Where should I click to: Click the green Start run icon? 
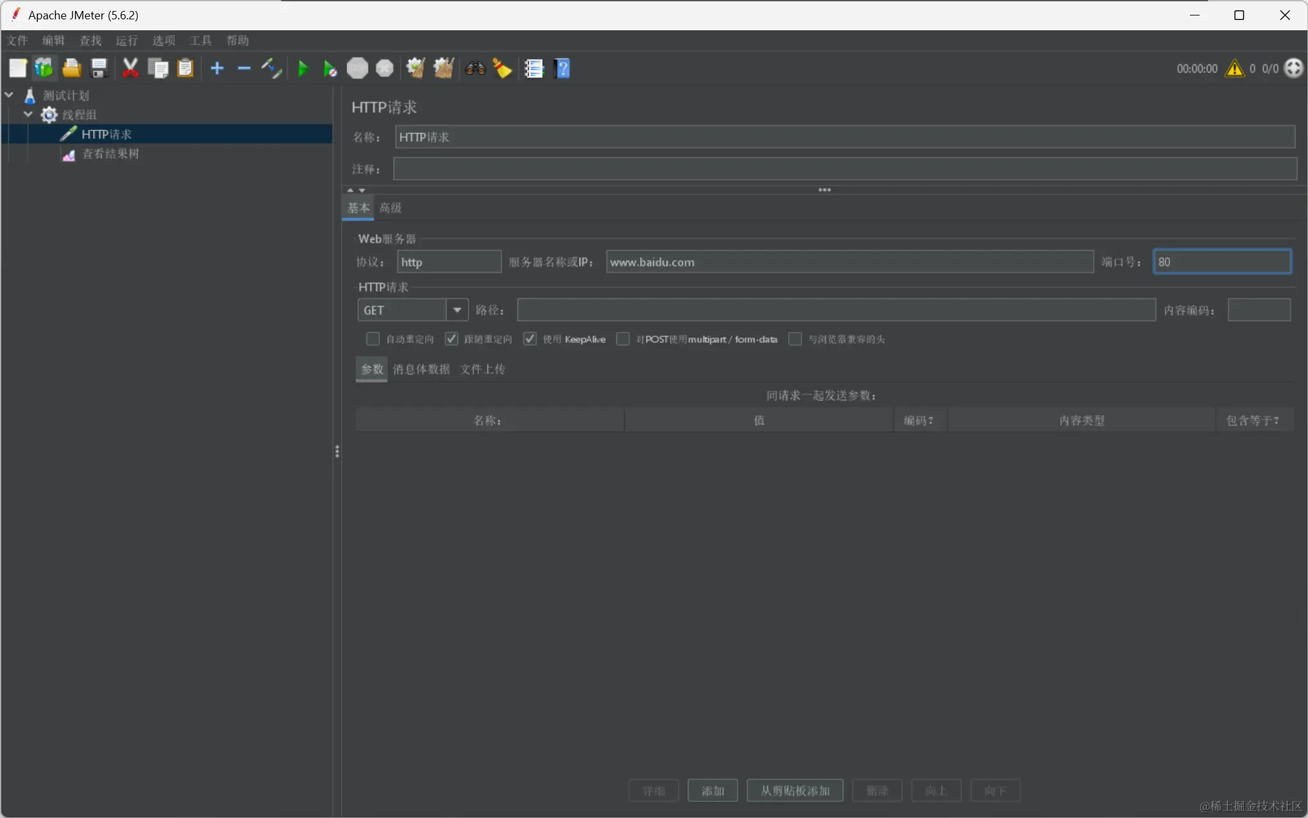[303, 68]
